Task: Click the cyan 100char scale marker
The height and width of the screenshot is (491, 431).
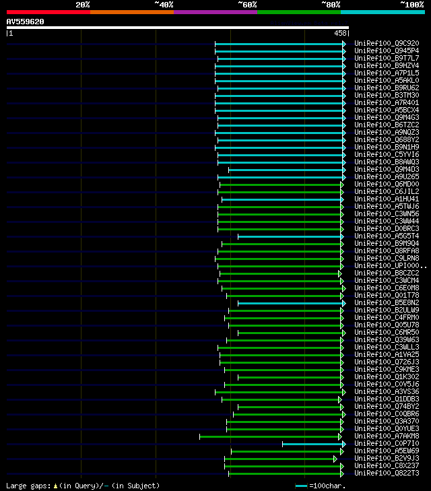Action: pyautogui.click(x=302, y=486)
